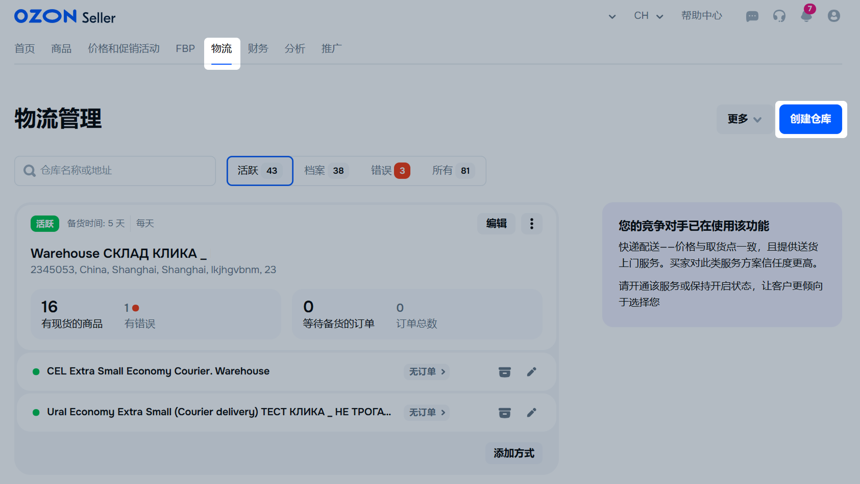
Task: Click the 创建仓库 button
Action: click(x=810, y=119)
